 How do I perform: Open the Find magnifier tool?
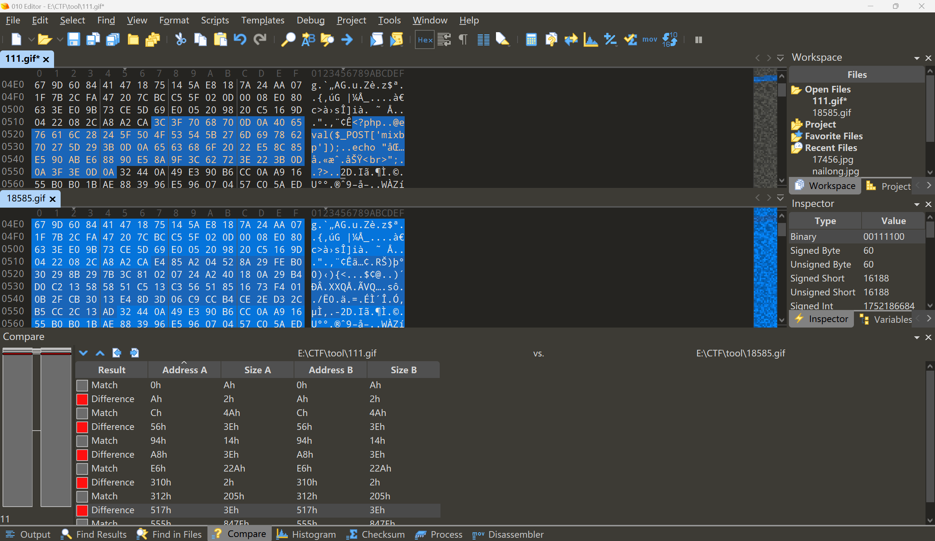click(x=288, y=39)
